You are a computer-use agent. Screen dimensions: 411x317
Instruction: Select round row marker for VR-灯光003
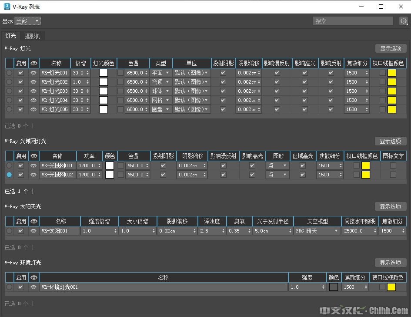[9, 91]
